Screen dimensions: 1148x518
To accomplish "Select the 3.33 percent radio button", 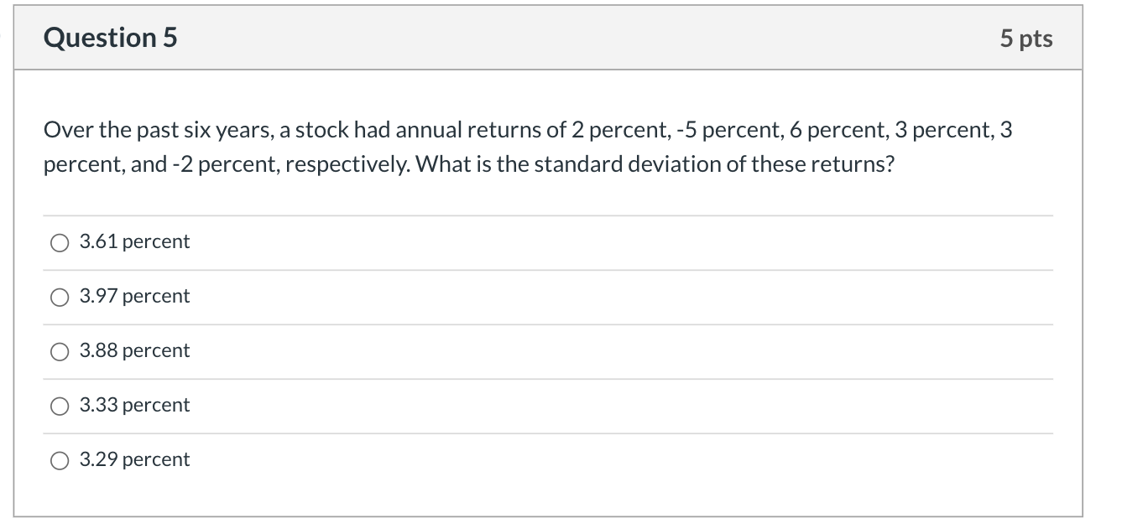I will [x=59, y=406].
